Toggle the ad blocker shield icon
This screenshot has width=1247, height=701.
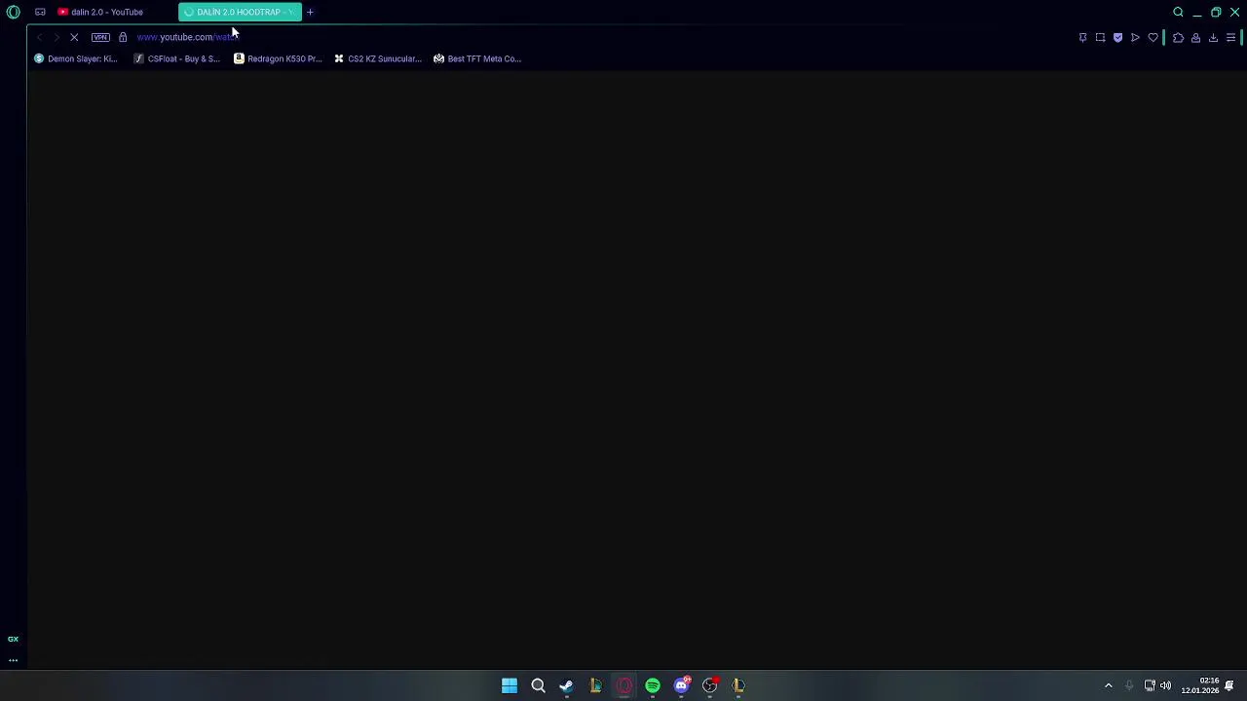(x=1117, y=37)
